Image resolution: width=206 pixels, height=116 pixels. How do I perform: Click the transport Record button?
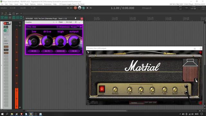coord(75,8)
